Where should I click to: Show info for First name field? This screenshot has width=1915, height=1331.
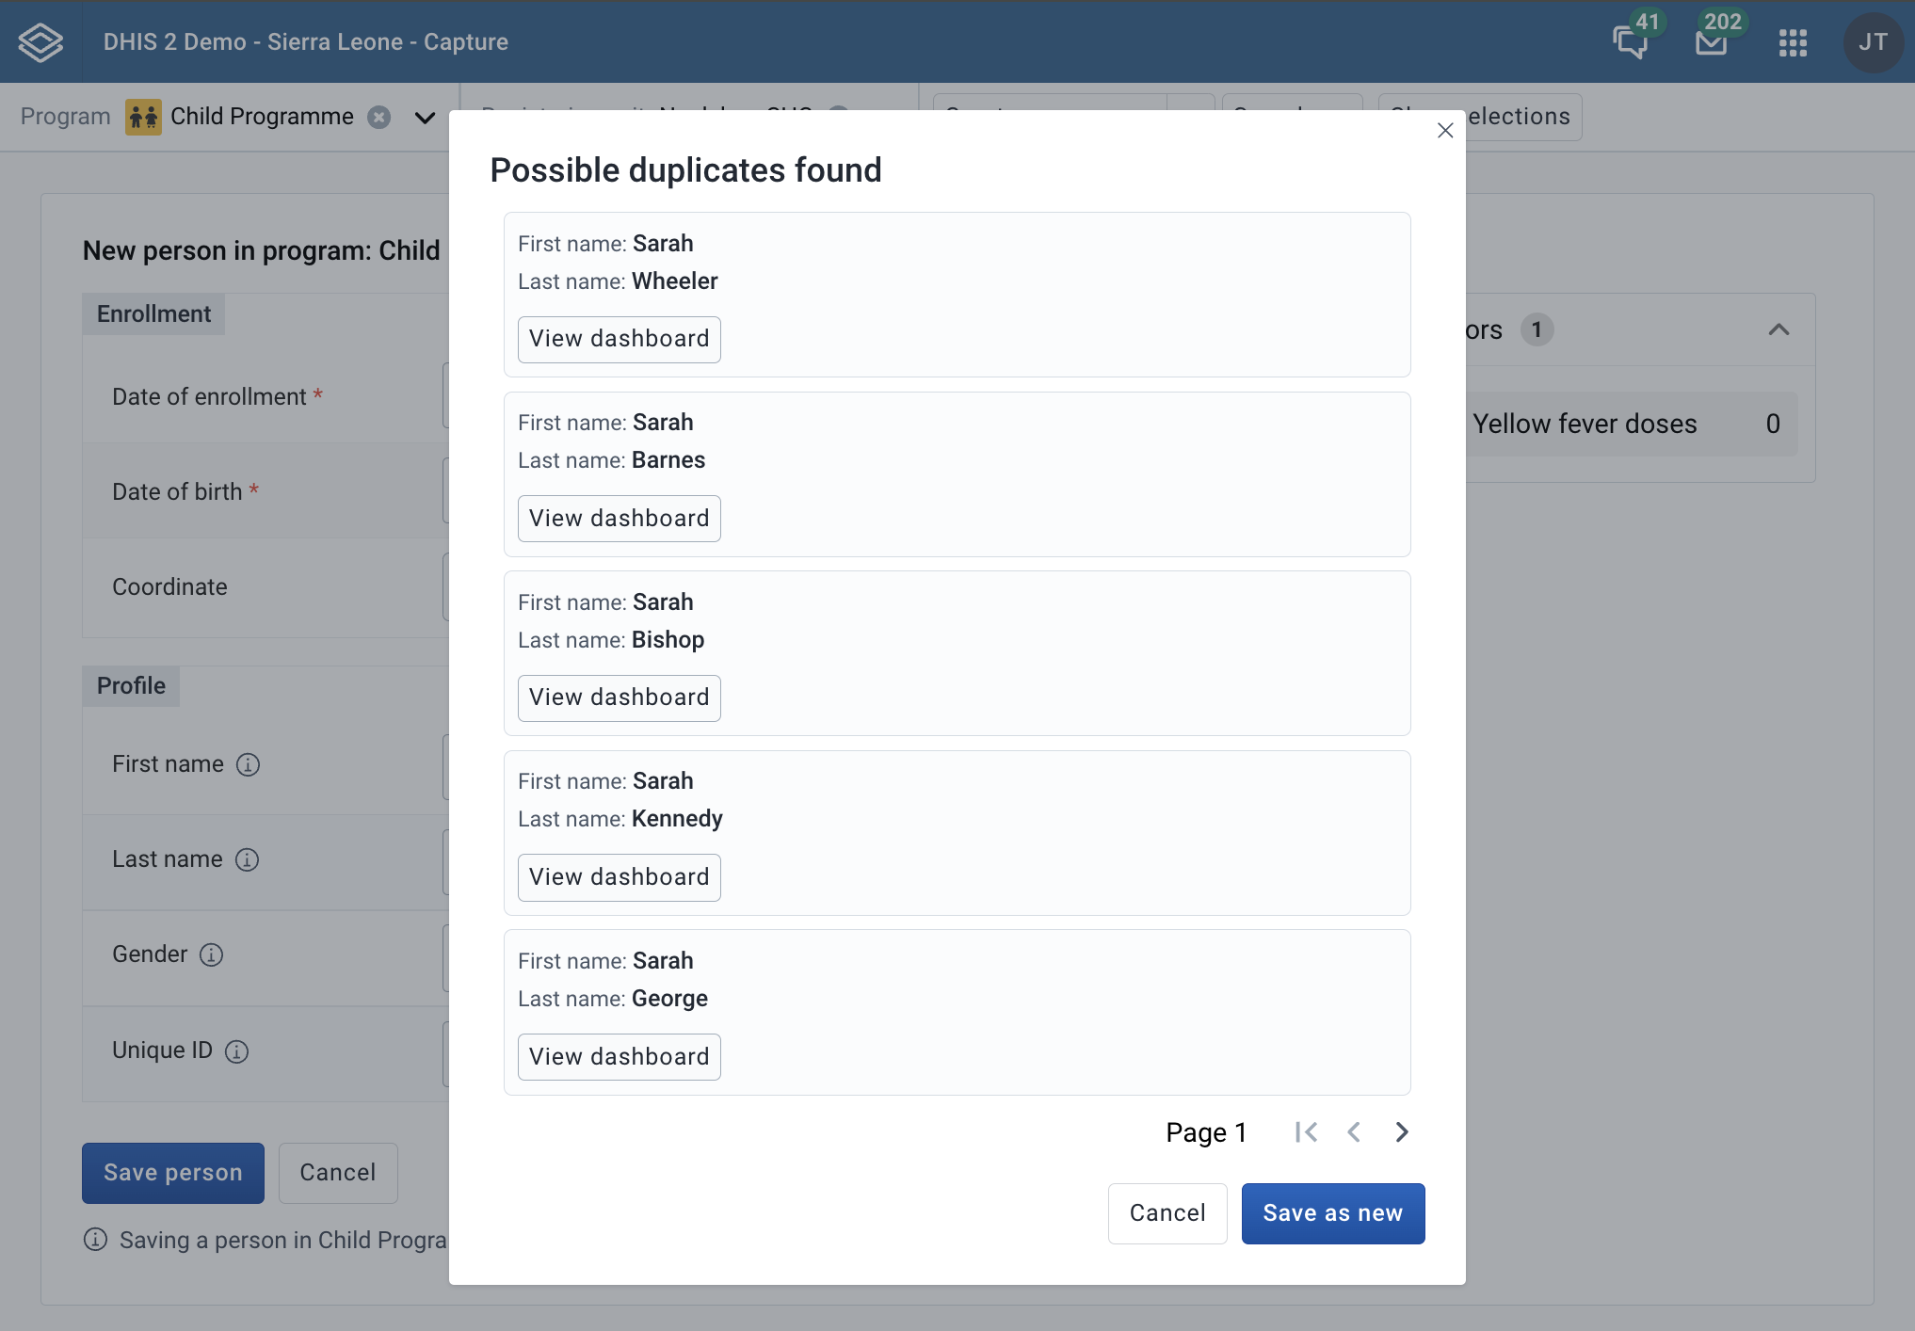[x=248, y=764]
